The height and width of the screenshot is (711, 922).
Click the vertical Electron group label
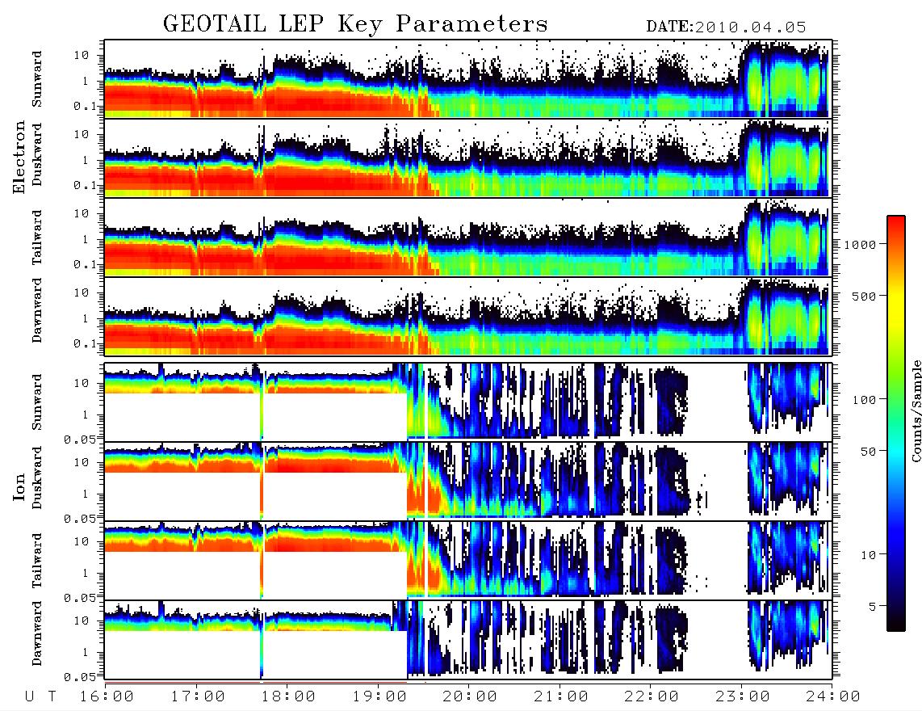tap(19, 158)
